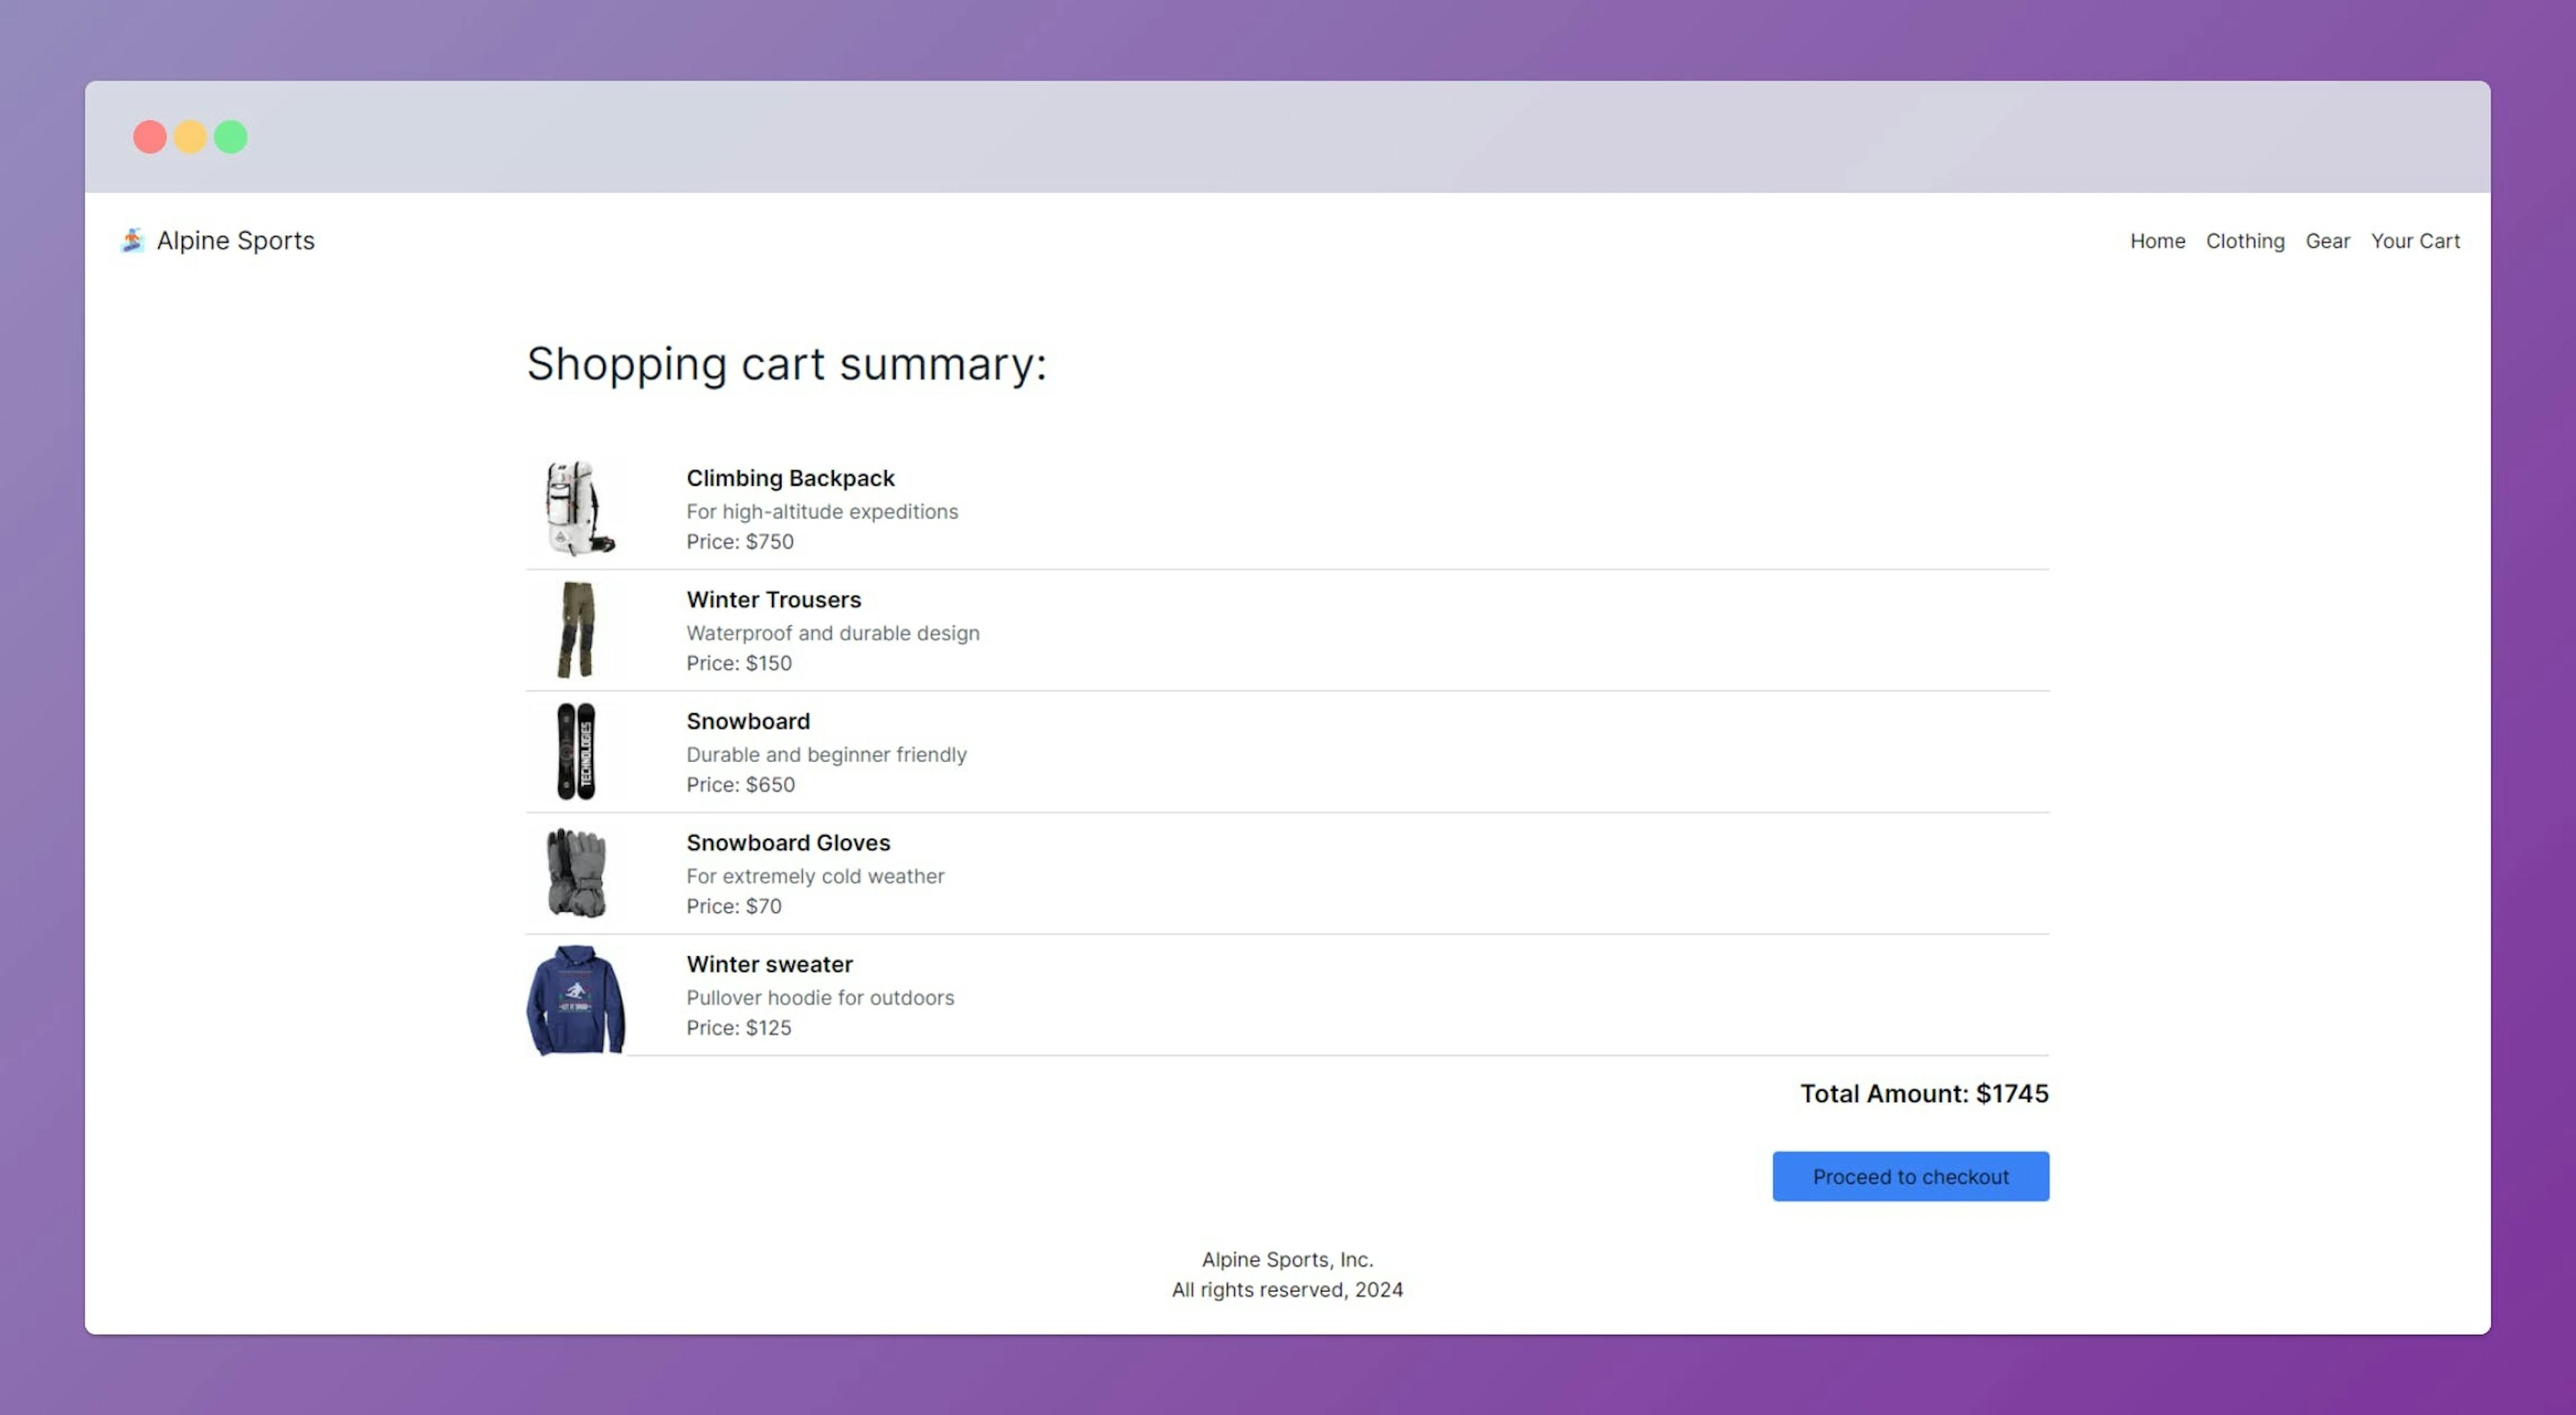Click the Total Amount: $1745 label
The height and width of the screenshot is (1415, 2576).
[x=1924, y=1093]
